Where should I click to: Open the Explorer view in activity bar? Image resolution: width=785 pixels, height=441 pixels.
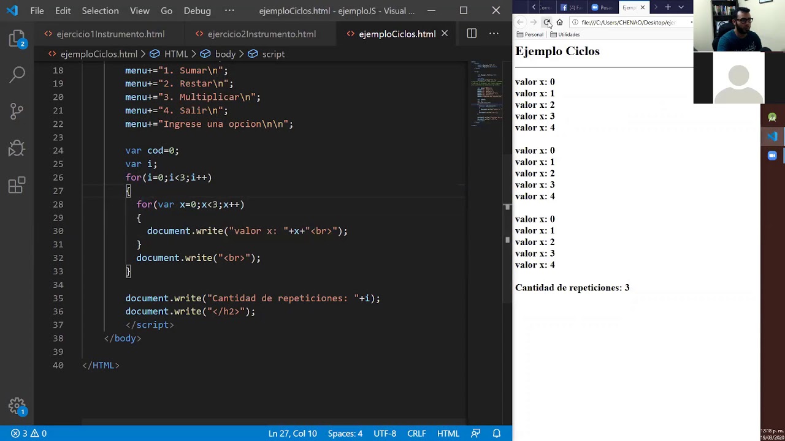pos(17,39)
